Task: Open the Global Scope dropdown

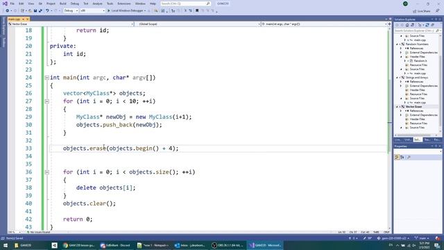Action: point(197,24)
